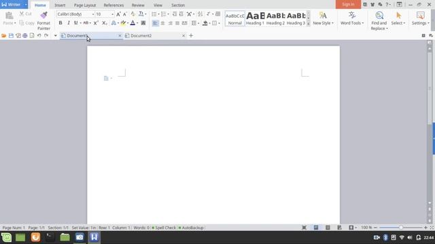
Task: Click the Cut scissors icon
Action: click(x=22, y=14)
